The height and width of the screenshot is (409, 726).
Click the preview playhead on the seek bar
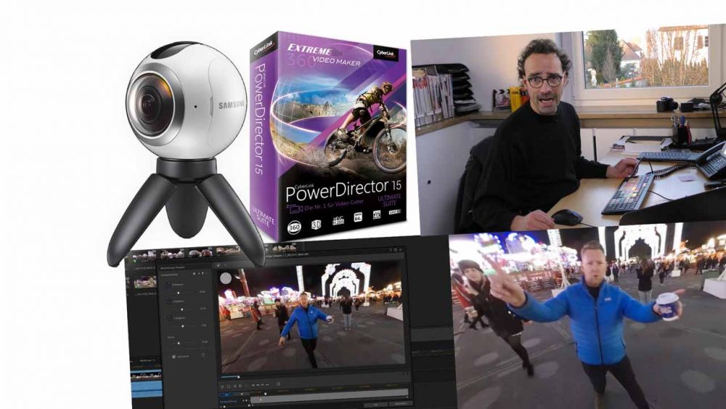(x=240, y=377)
